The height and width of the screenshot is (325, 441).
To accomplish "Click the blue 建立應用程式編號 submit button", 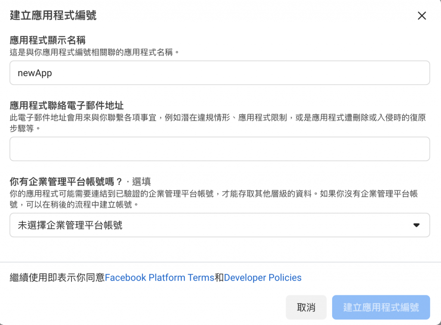I will [x=381, y=307].
